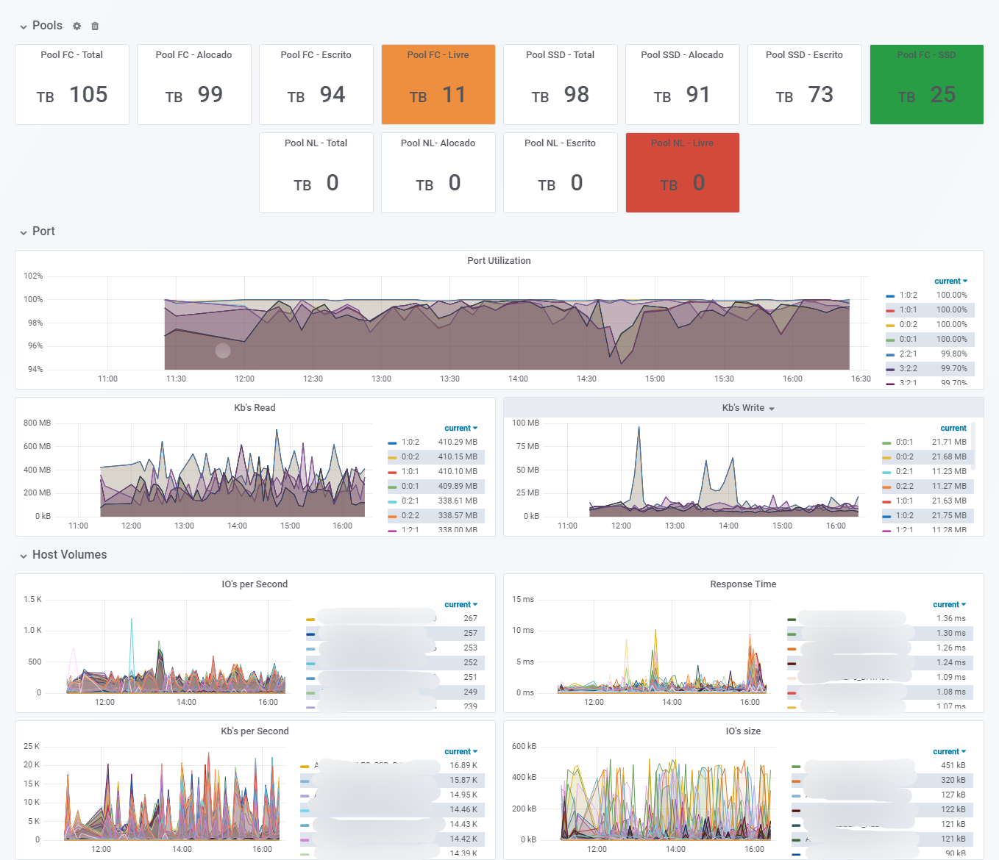This screenshot has width=999, height=860.
Task: Open Pool FC - SSD green panel menu
Action: click(x=926, y=55)
